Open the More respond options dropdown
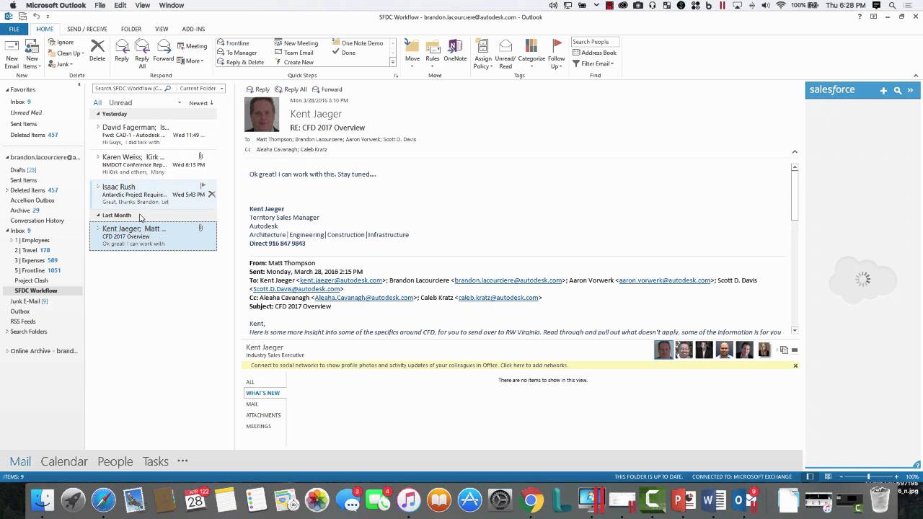 [190, 61]
